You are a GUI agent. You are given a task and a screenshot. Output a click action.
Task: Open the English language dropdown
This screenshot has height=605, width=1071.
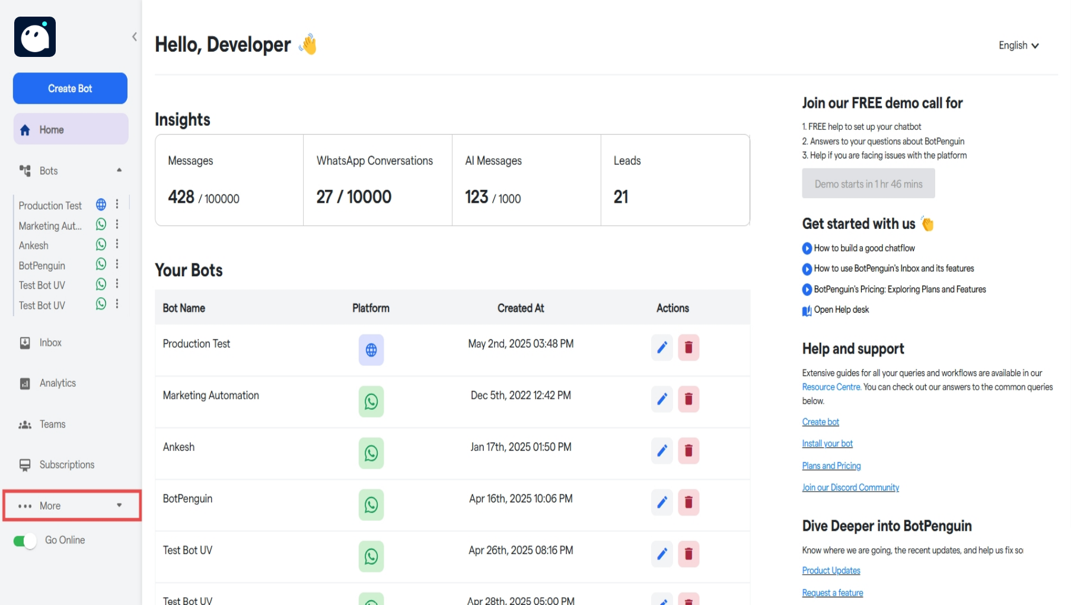tap(1018, 46)
